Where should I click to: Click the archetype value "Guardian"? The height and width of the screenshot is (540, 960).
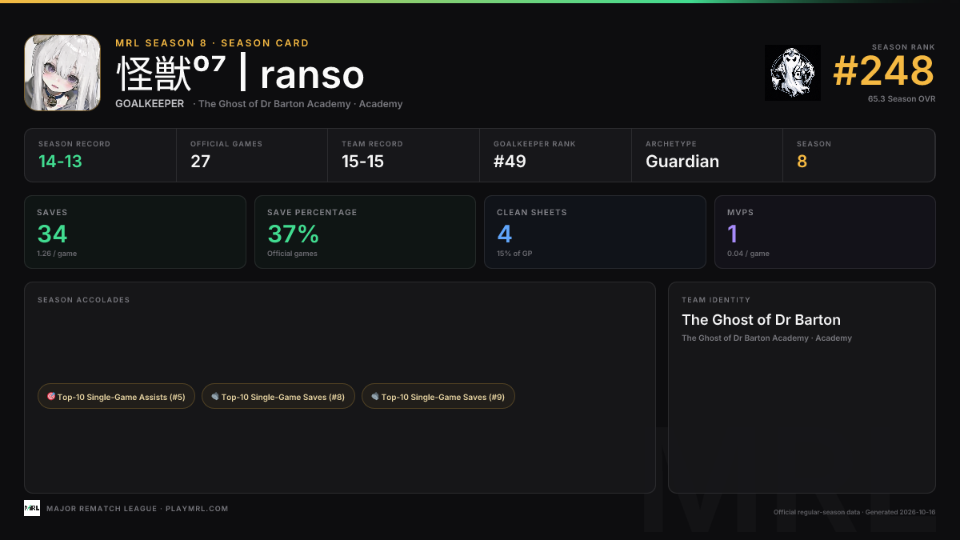(x=682, y=161)
